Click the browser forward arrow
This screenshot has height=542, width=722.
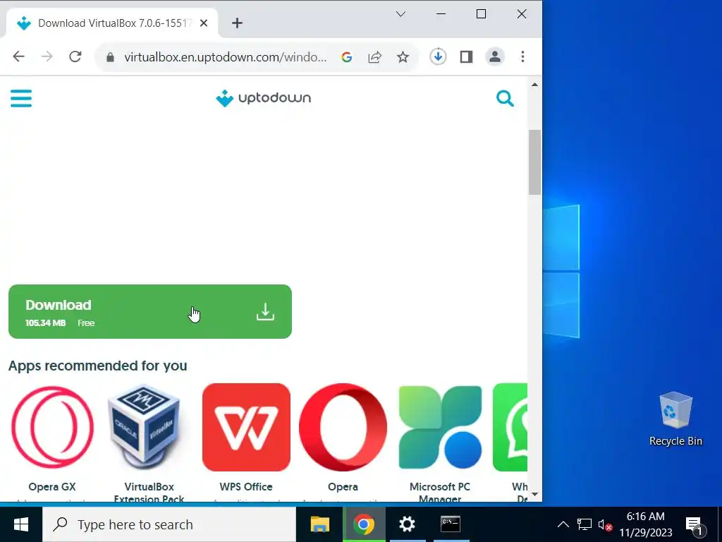click(x=47, y=56)
